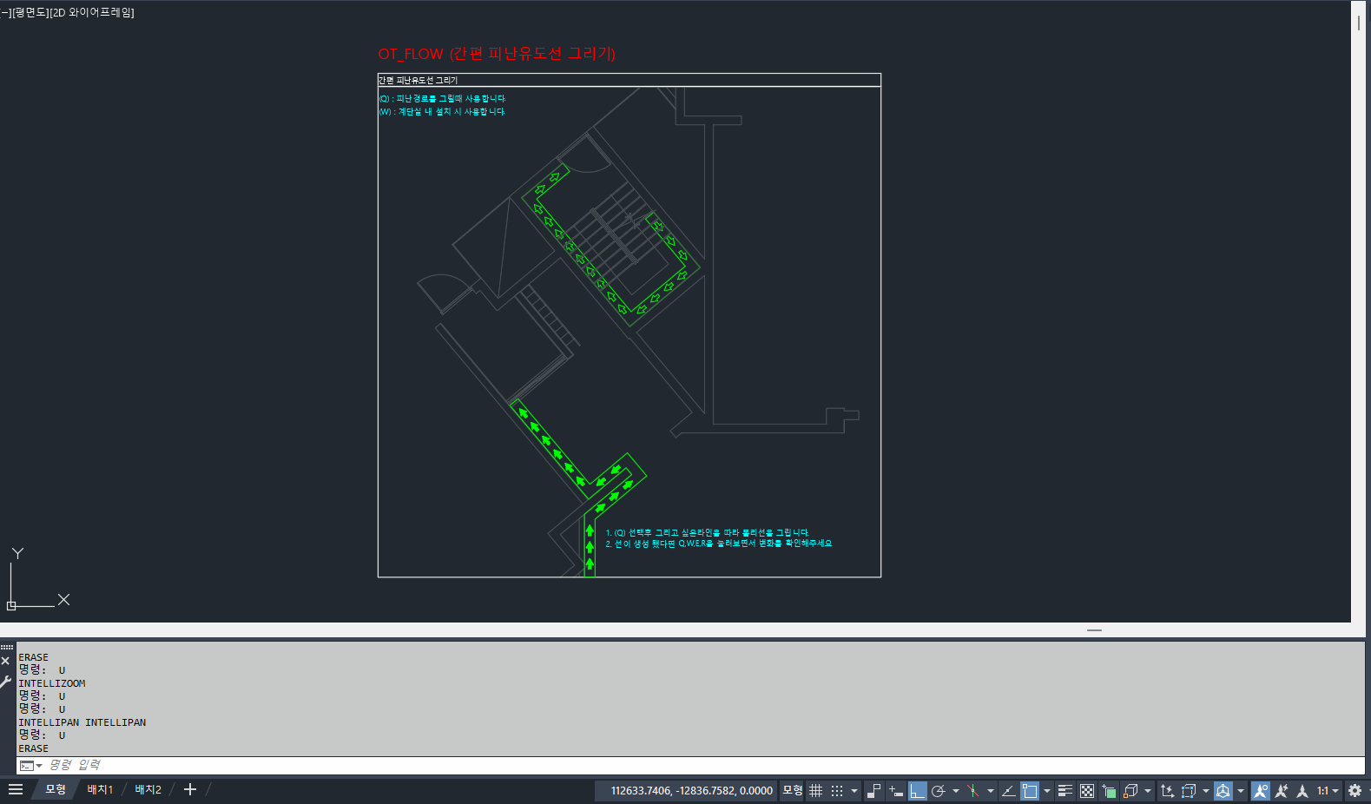Switch to the 배치2 layout tab
Viewport: 1371px width, 804px height.
point(148,789)
